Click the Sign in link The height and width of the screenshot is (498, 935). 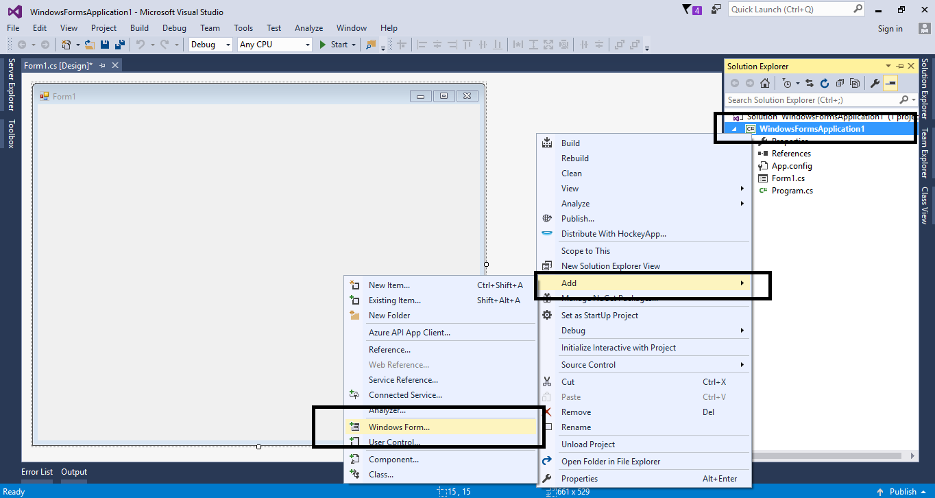890,29
